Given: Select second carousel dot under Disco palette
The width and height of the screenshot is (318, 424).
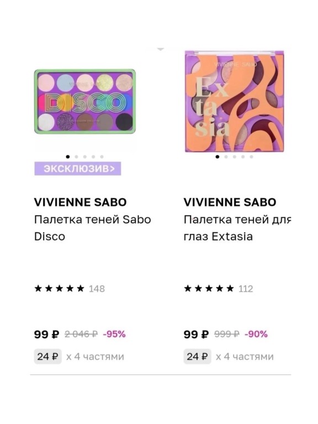Looking at the screenshot, I should click(76, 157).
